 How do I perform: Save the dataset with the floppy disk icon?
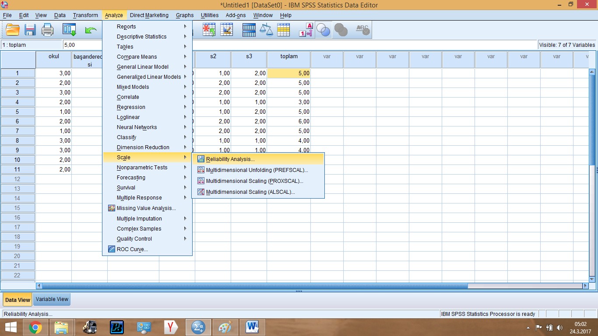click(x=30, y=30)
